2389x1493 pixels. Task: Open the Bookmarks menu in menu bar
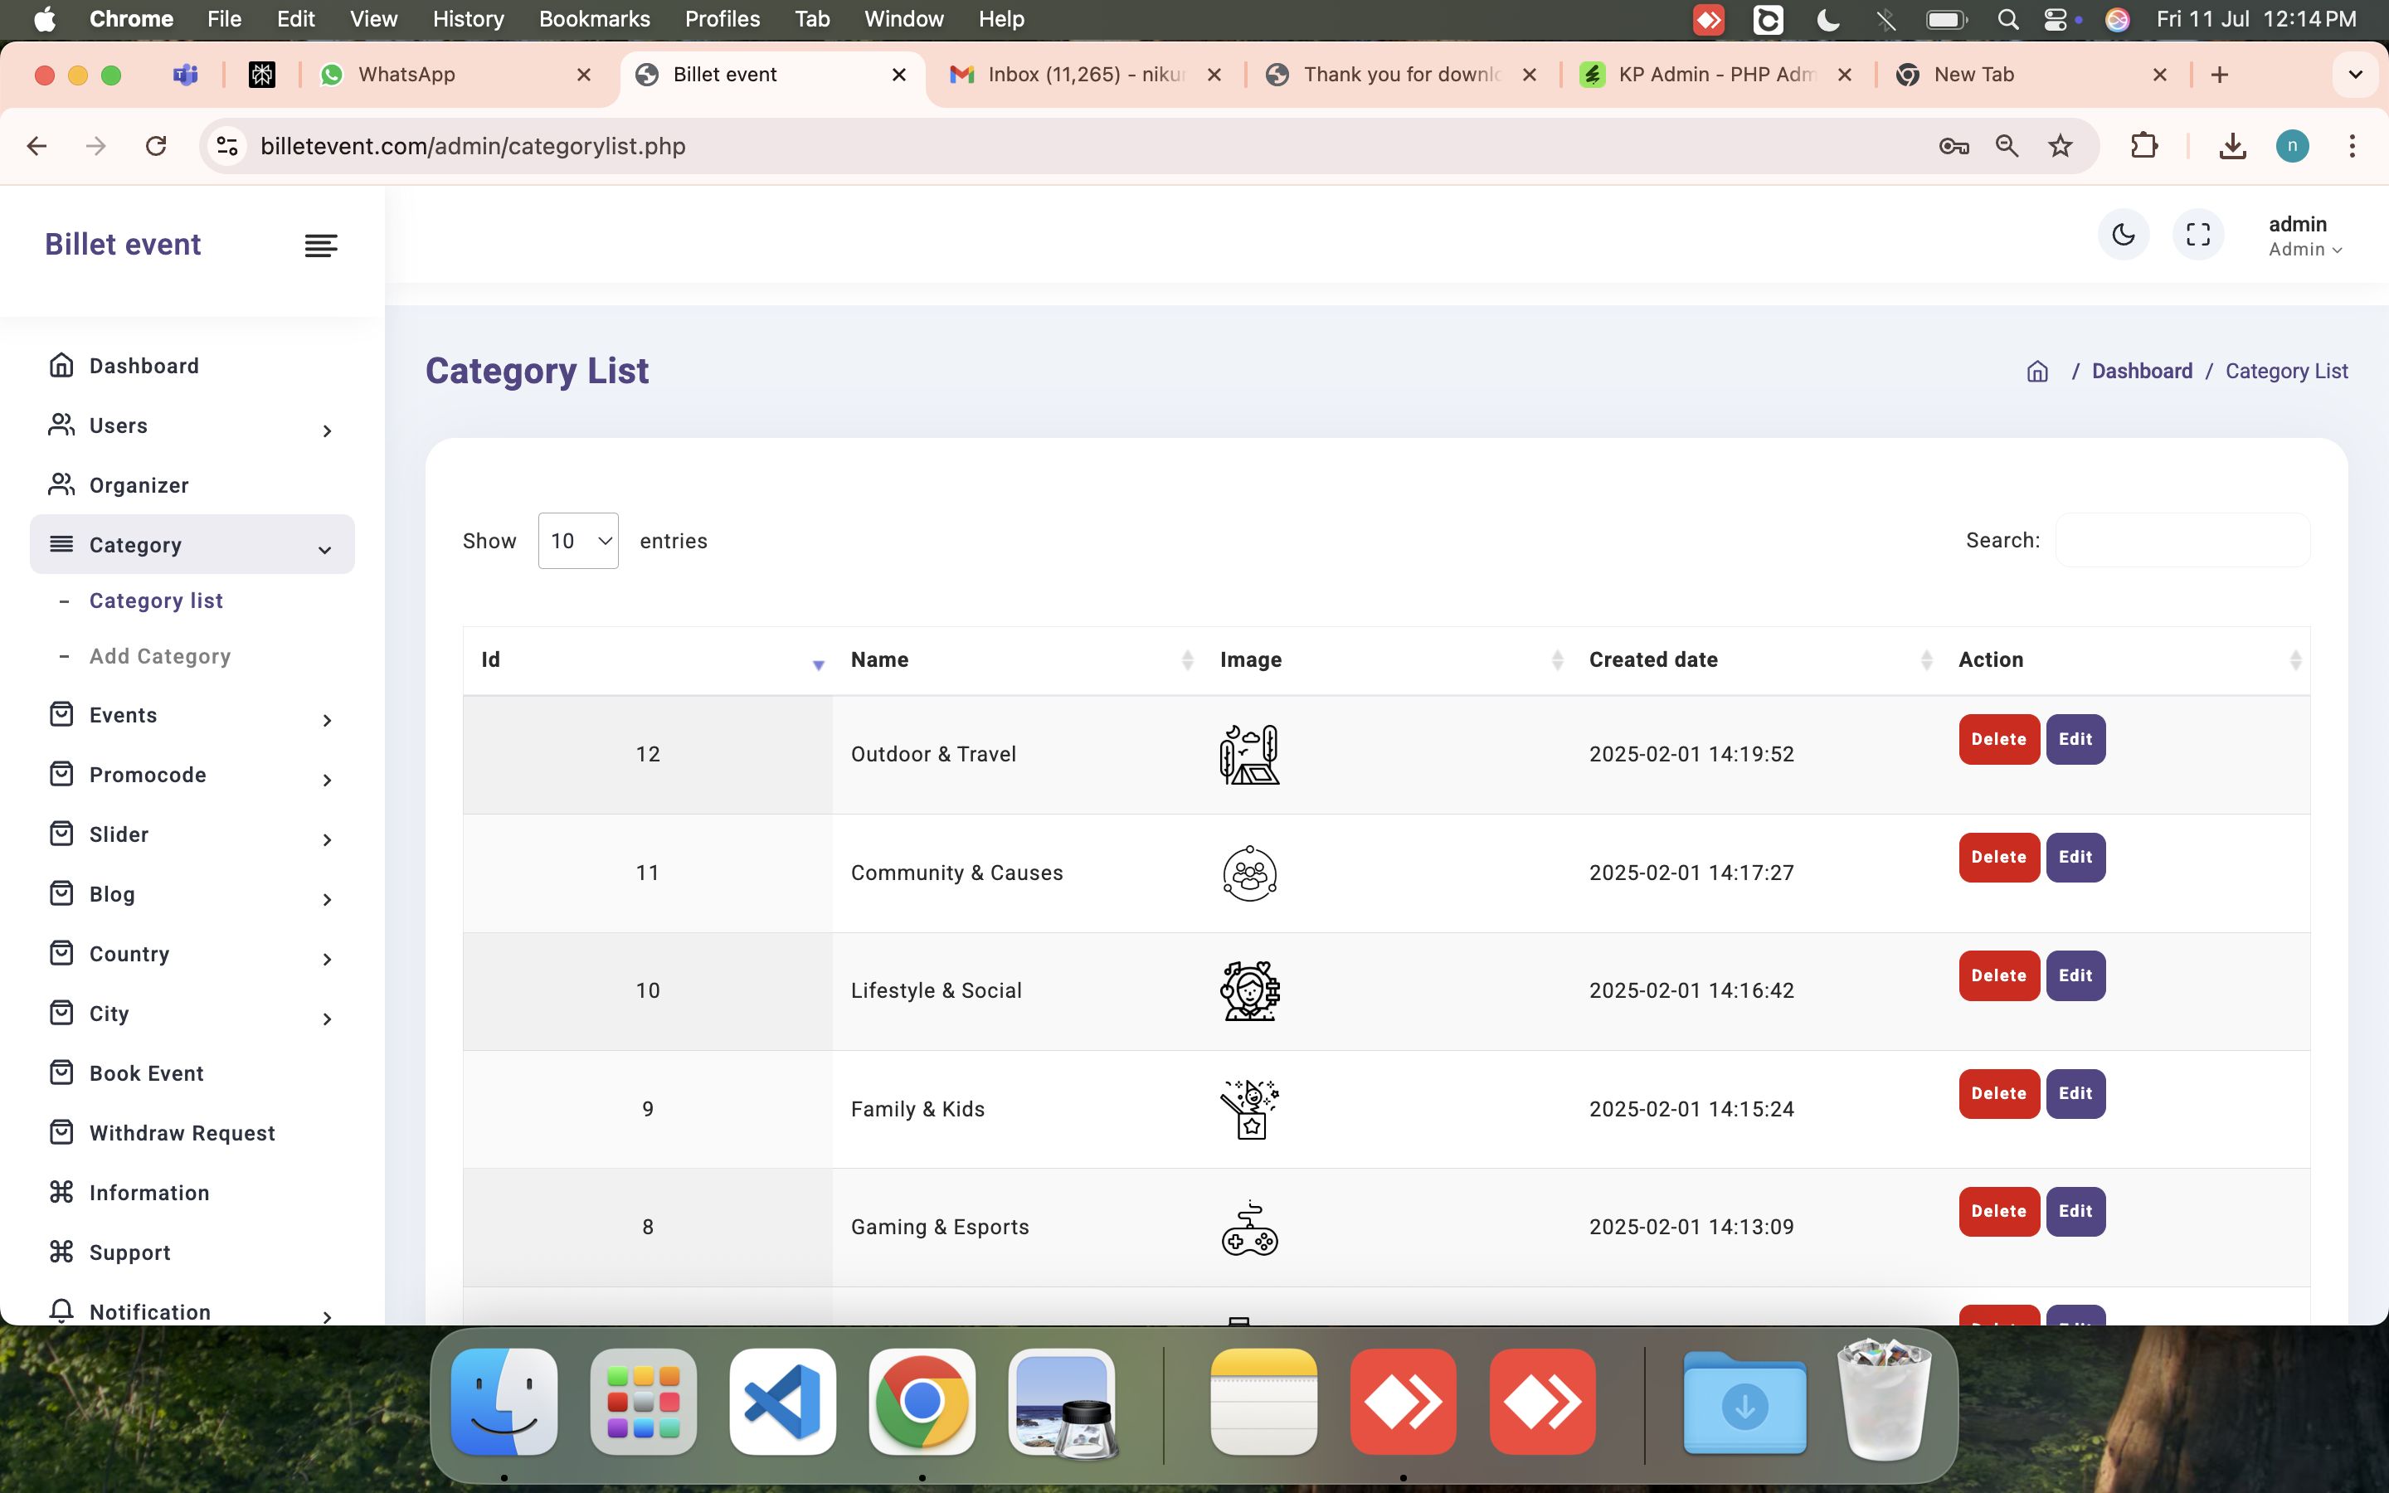(593, 19)
